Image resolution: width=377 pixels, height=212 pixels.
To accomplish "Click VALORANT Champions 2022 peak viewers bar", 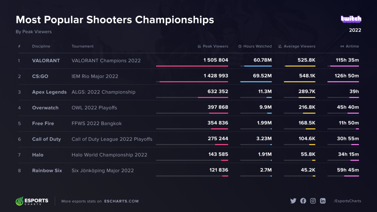I will [x=192, y=66].
